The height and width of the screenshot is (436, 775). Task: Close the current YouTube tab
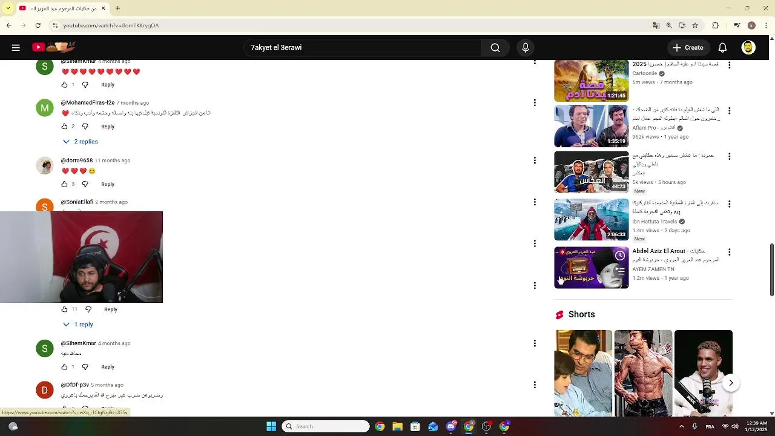pos(103,8)
